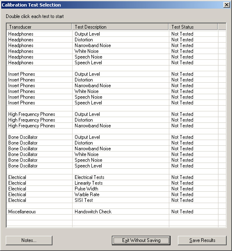232x251 pixels.
Task: Select the Headphones Output Level row
Action: (116, 34)
